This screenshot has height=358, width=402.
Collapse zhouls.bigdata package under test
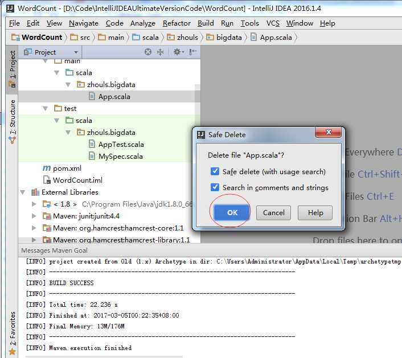click(x=68, y=133)
